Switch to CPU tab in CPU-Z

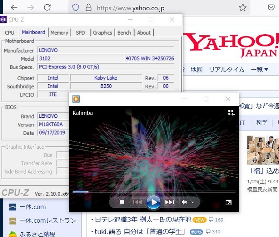pyautogui.click(x=10, y=33)
